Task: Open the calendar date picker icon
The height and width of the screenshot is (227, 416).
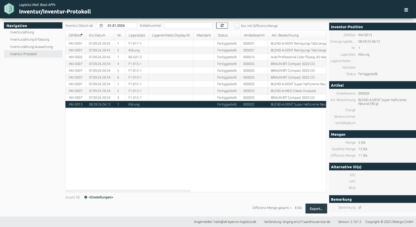Action: click(101, 26)
